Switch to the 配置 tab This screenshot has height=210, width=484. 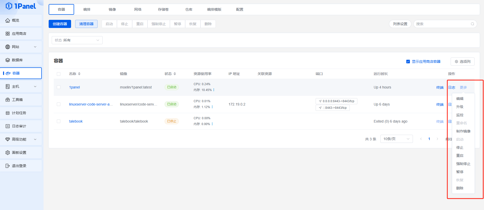coord(240,9)
